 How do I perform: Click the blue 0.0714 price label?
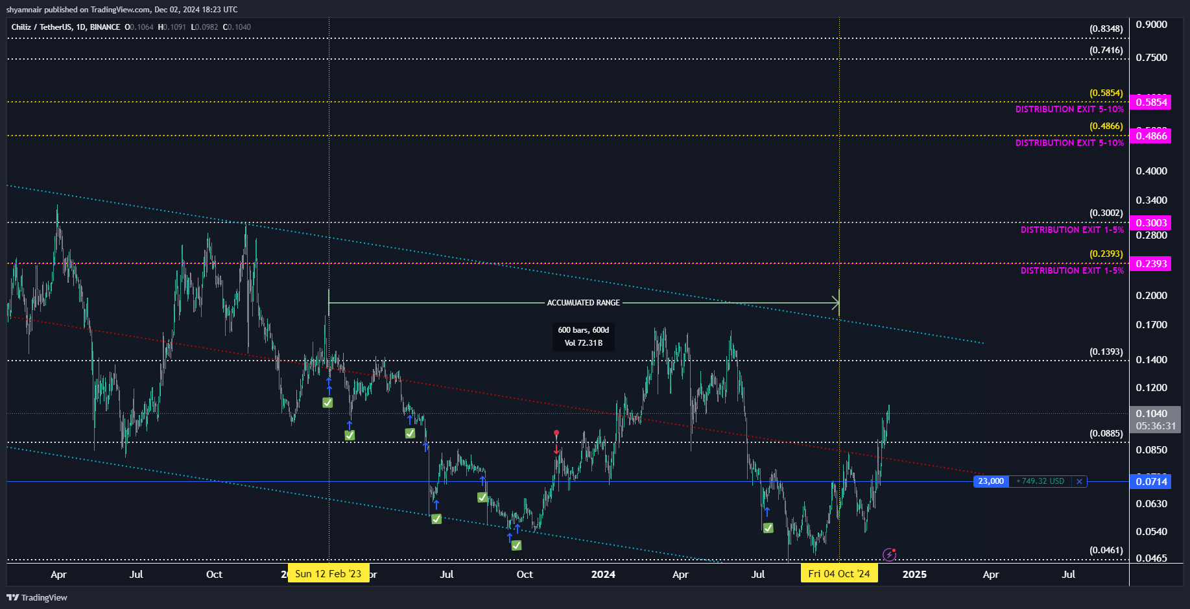[1150, 481]
